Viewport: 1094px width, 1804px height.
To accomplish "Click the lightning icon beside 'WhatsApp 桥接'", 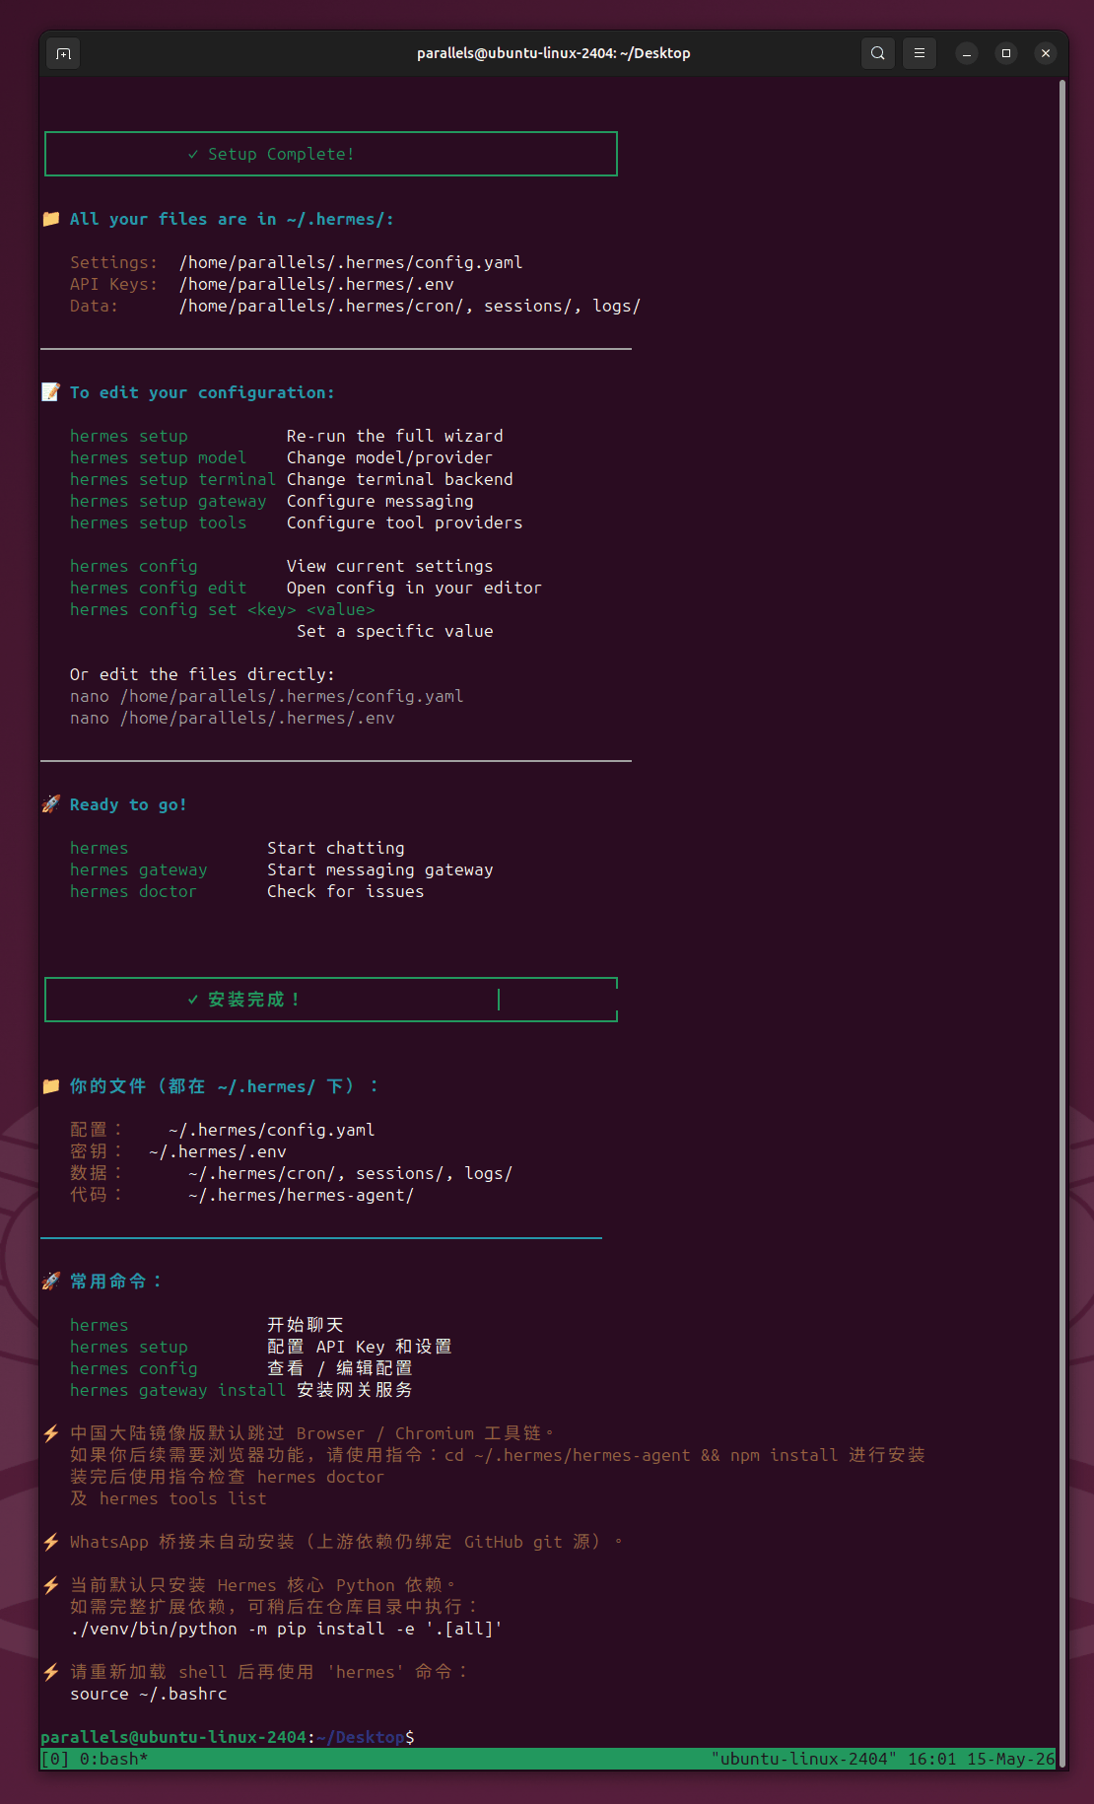I will tap(51, 1542).
